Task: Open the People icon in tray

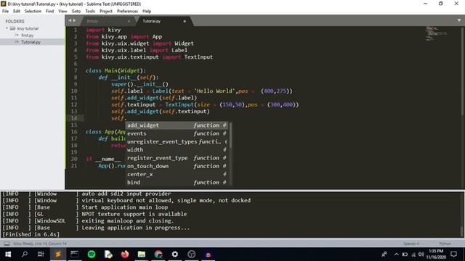Action: click(x=384, y=254)
